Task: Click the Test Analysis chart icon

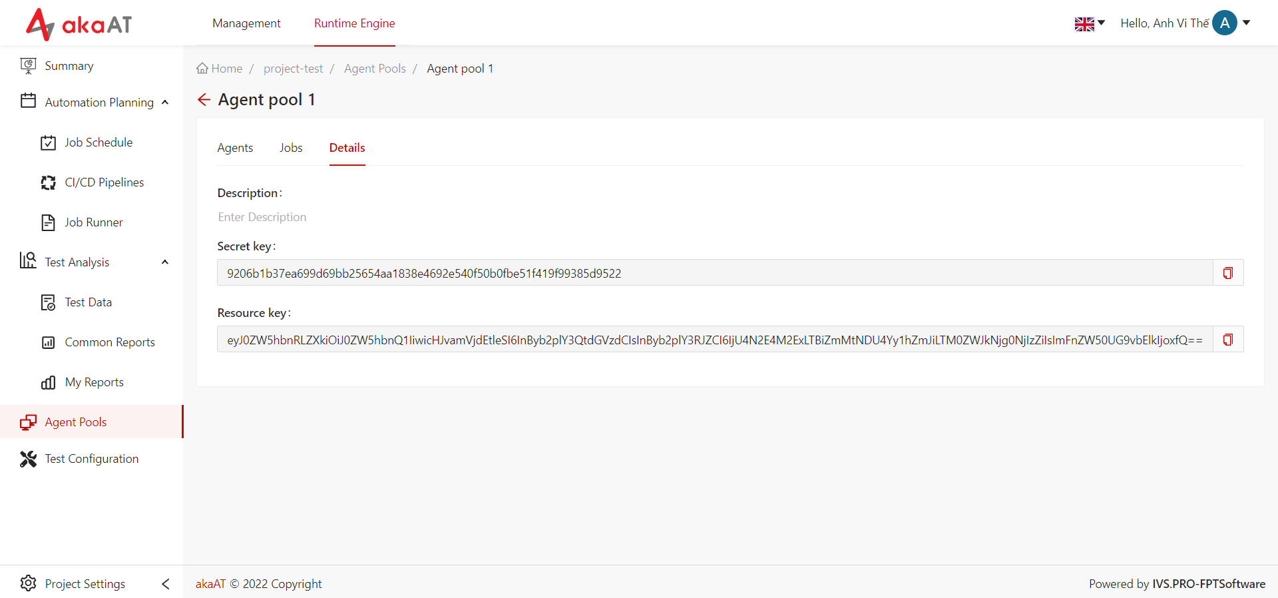Action: 28,260
